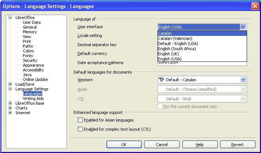Image resolution: width=261 pixels, height=153 pixels.
Task: Expand the Load/Save tree node
Action: click(x=10, y=84)
